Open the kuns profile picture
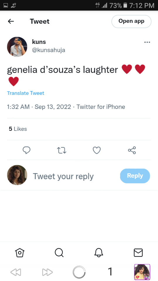The image size is (158, 281). coord(17,47)
